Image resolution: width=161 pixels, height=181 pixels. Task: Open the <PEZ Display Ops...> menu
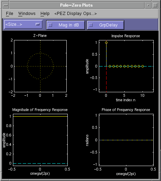[75, 14]
